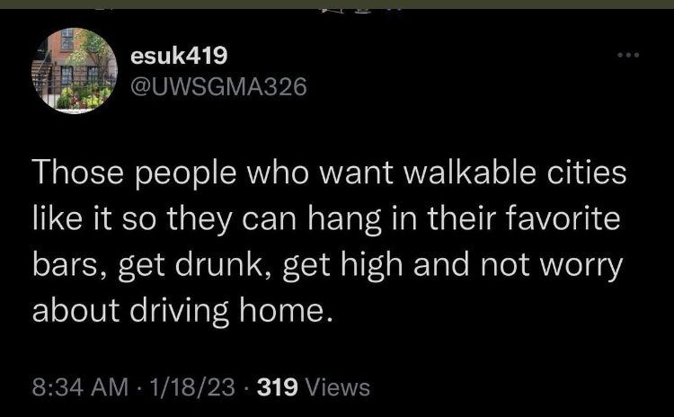The width and height of the screenshot is (674, 417).
Task: Open the @UWSGMA326 handle link
Action: pos(218,86)
